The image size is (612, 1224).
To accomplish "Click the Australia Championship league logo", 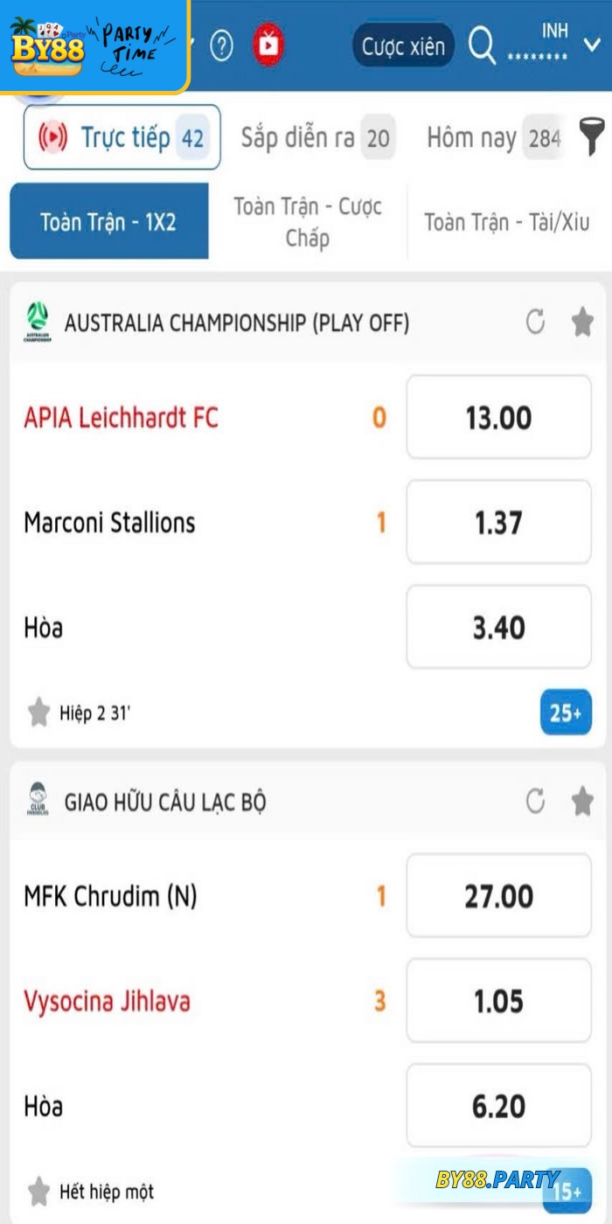I will [38, 323].
